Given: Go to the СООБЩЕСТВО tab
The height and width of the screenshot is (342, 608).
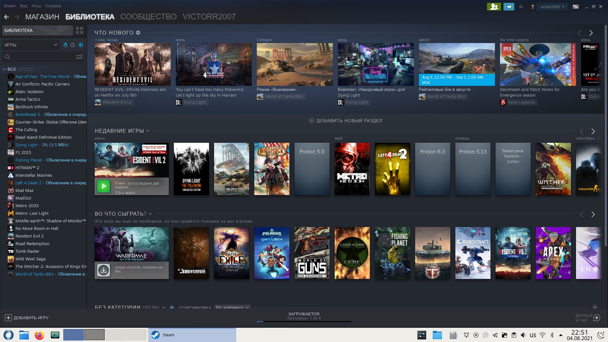Looking at the screenshot, I should point(149,17).
